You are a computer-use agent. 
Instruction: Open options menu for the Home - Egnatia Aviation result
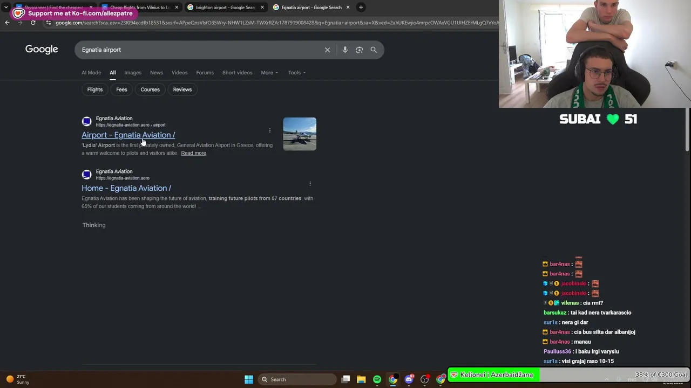point(310,184)
